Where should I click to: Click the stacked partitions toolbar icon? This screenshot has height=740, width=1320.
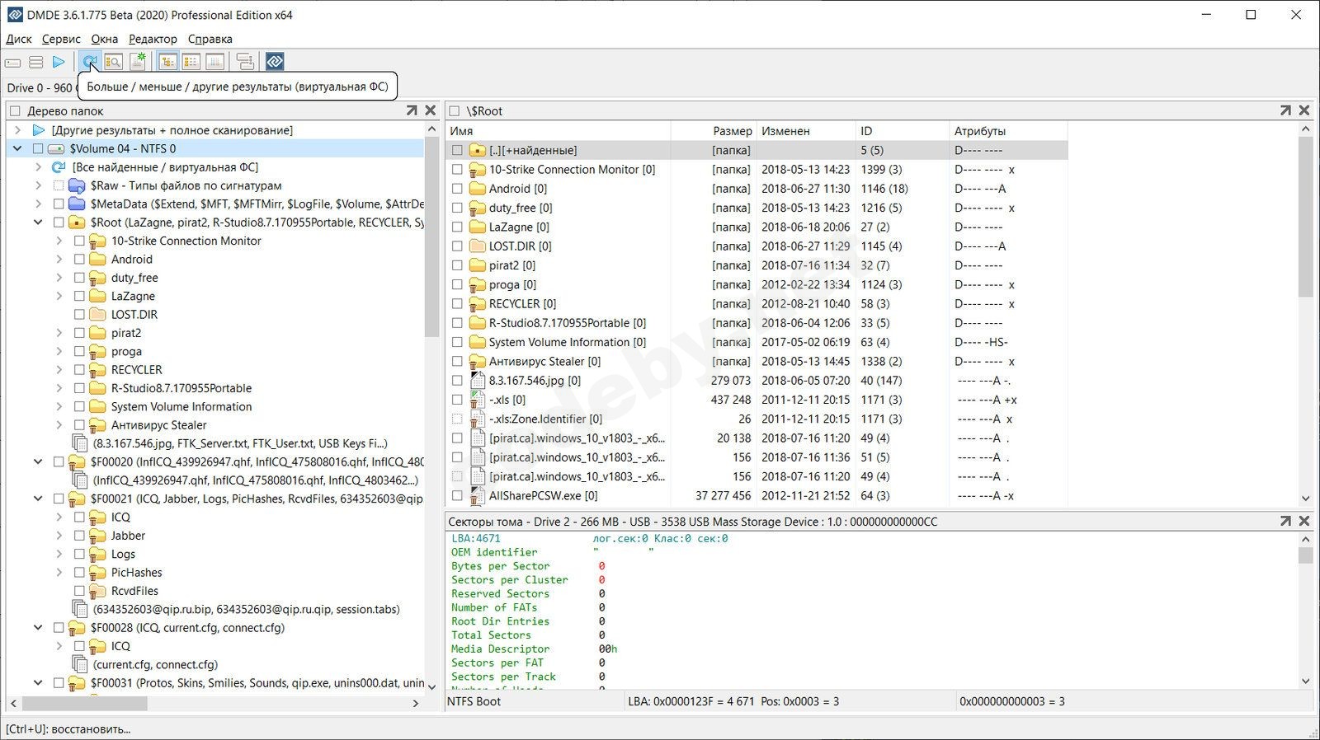click(35, 62)
